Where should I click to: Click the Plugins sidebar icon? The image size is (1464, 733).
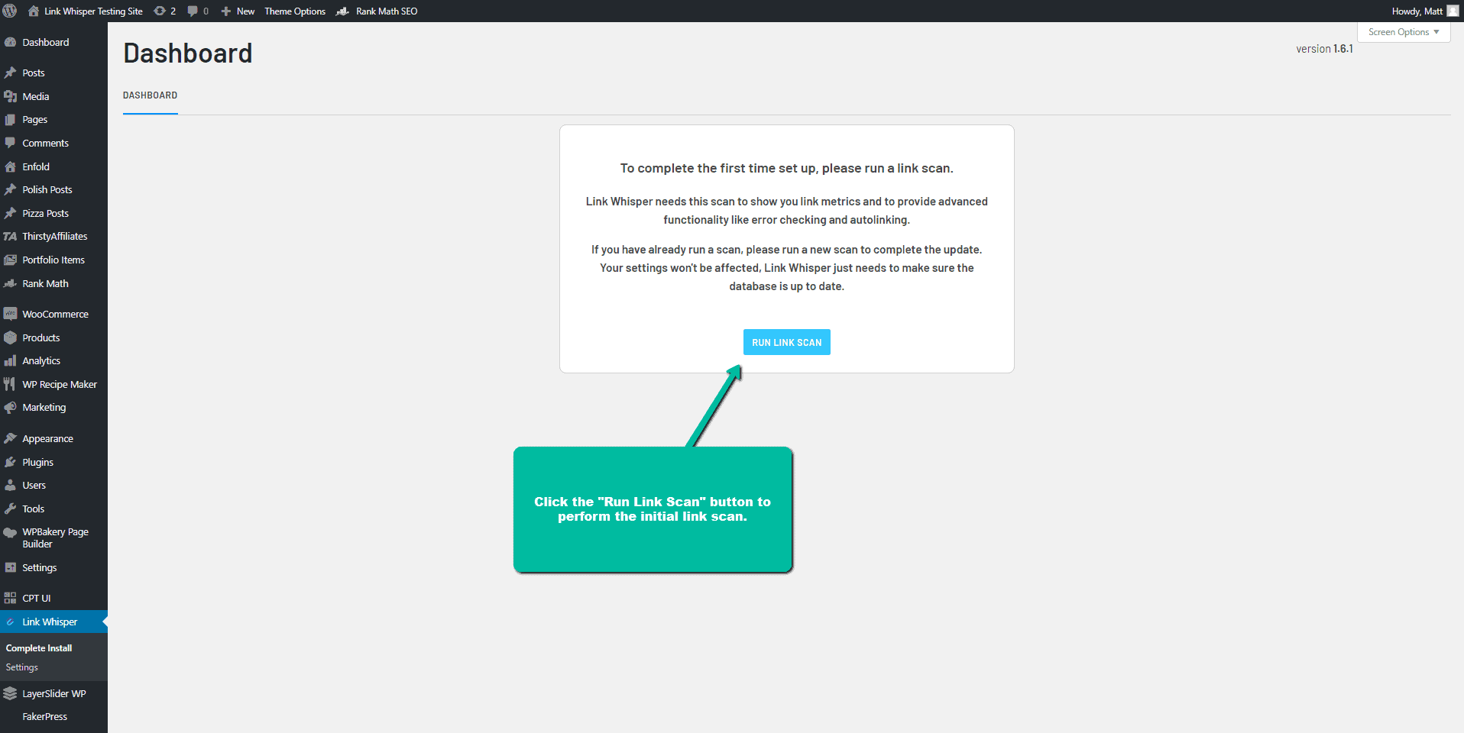(11, 461)
